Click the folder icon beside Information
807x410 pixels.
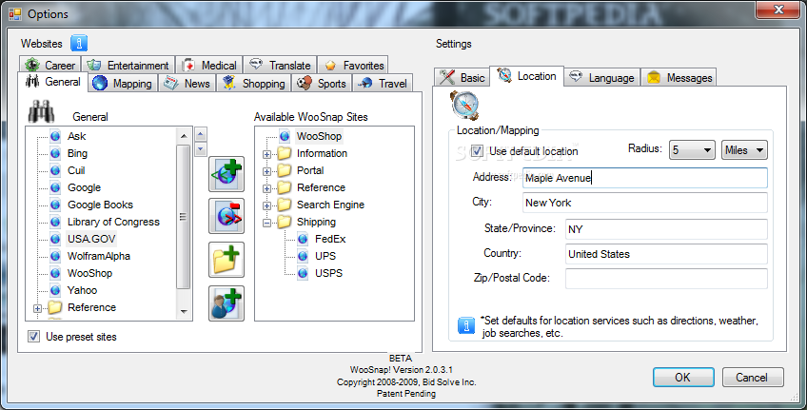285,153
